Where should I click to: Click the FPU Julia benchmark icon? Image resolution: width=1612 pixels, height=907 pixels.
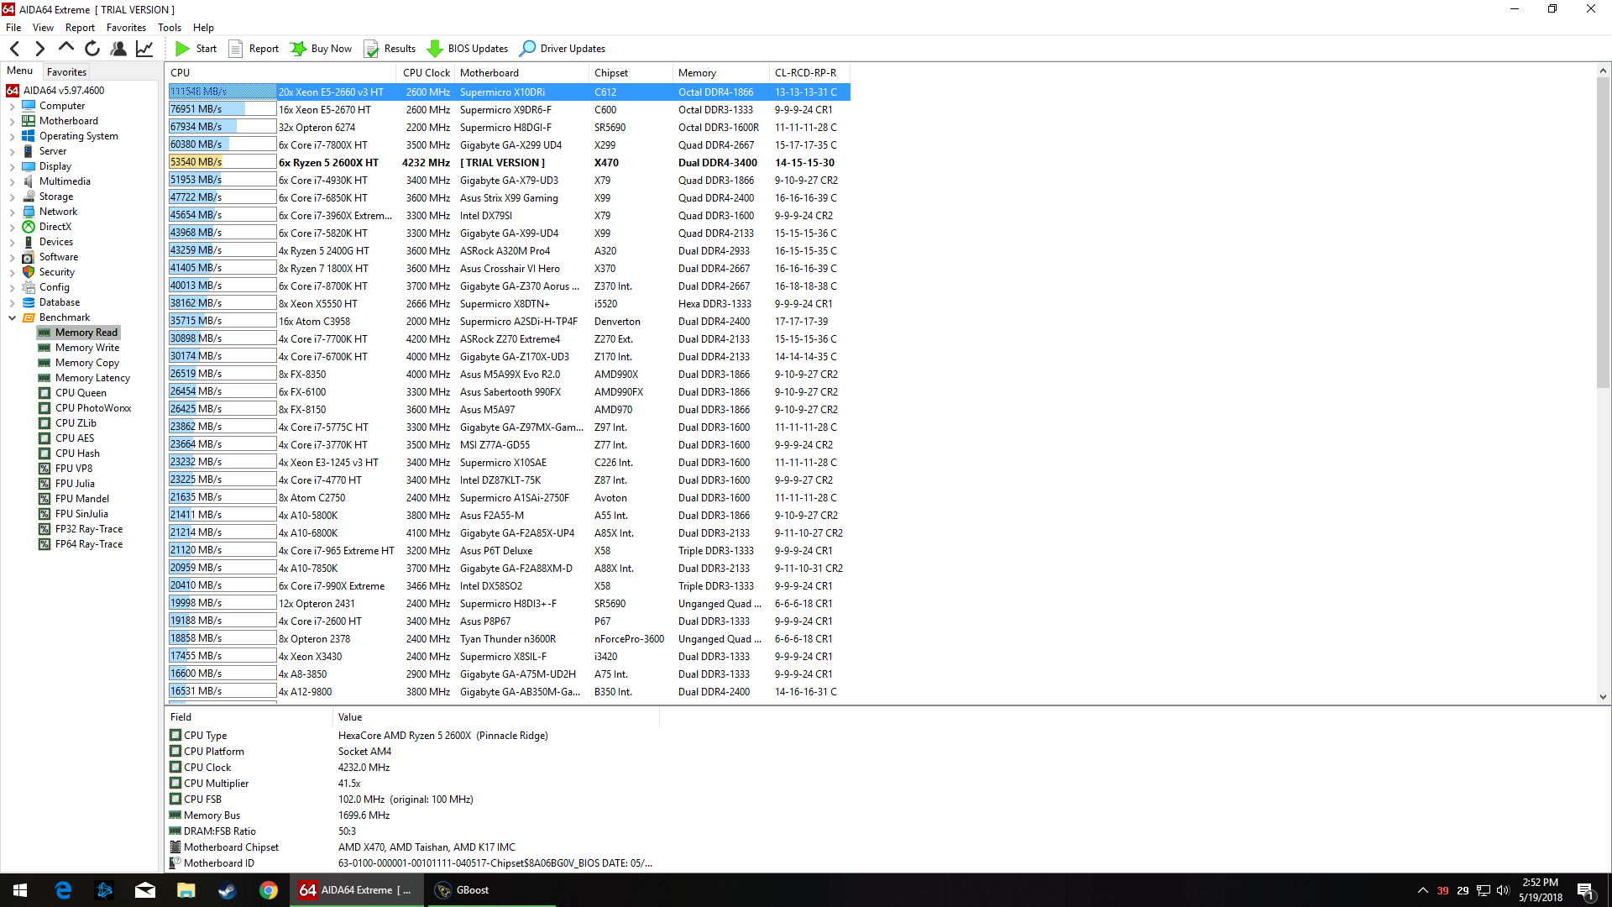click(x=44, y=484)
